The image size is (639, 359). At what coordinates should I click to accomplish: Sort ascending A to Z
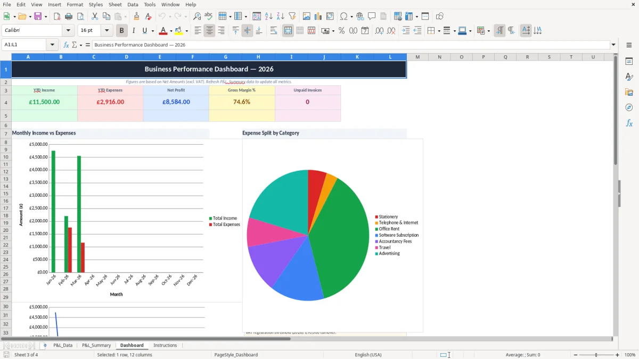(269, 16)
